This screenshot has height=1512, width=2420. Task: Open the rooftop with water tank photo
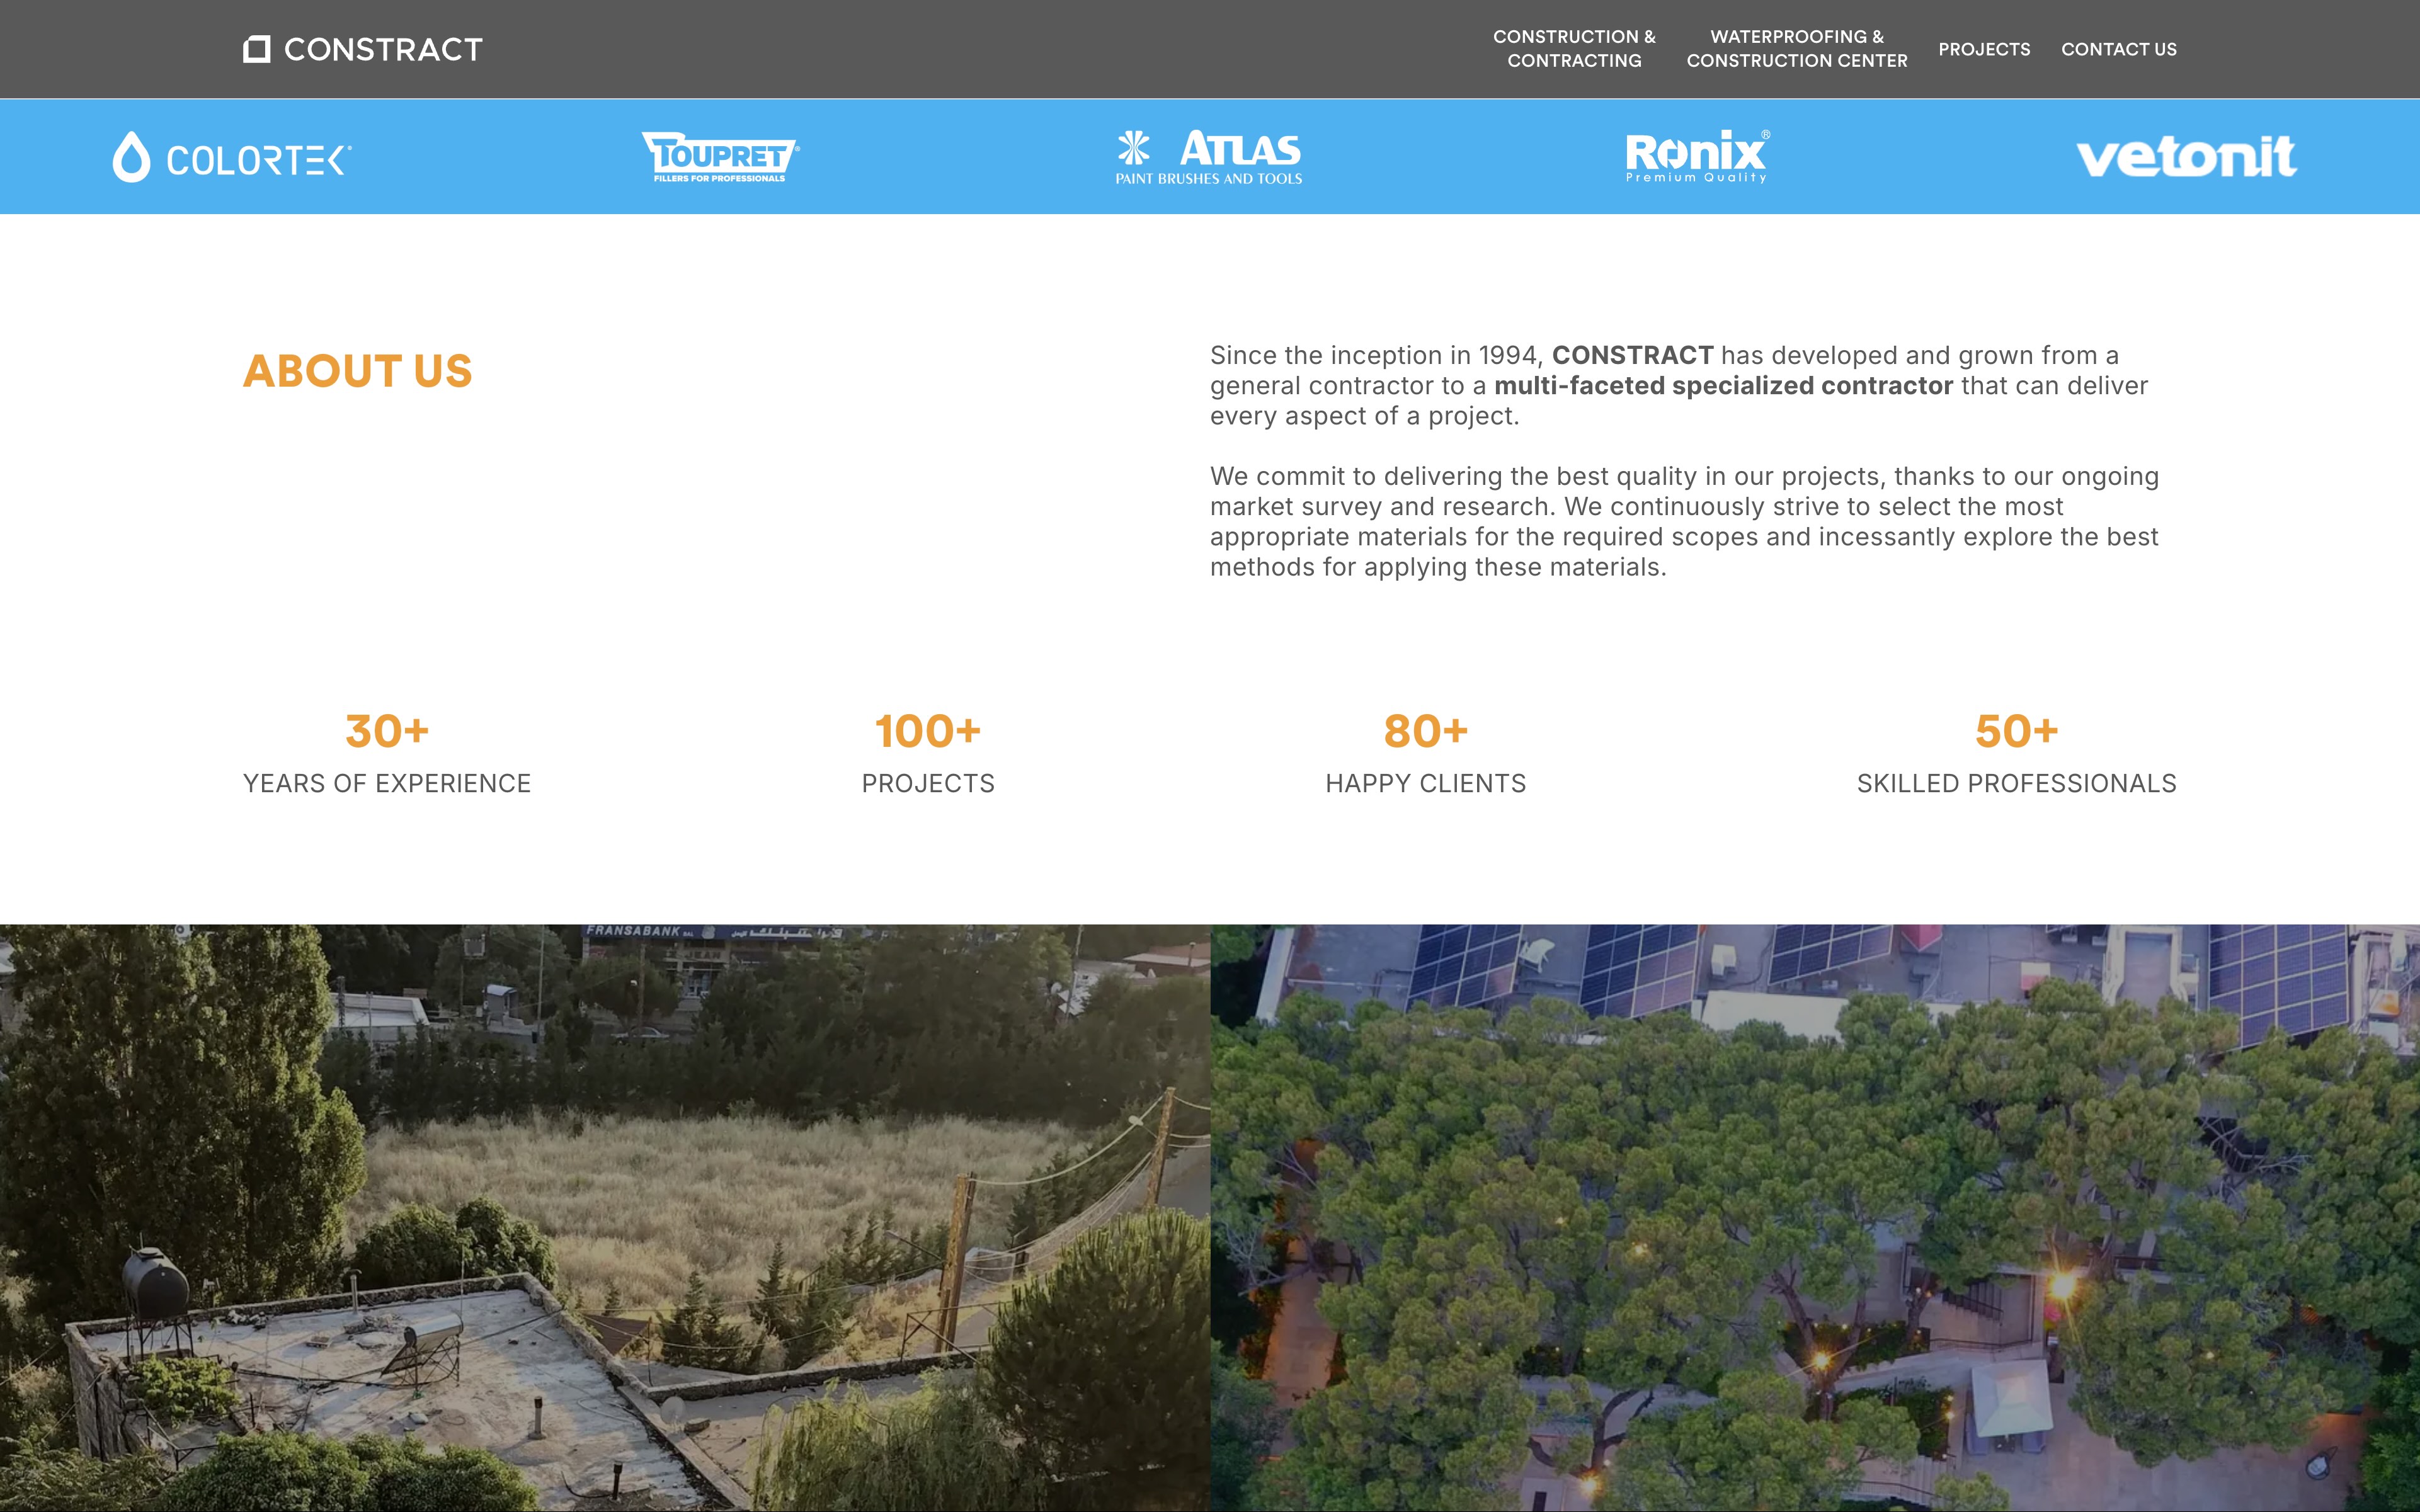pos(604,1217)
